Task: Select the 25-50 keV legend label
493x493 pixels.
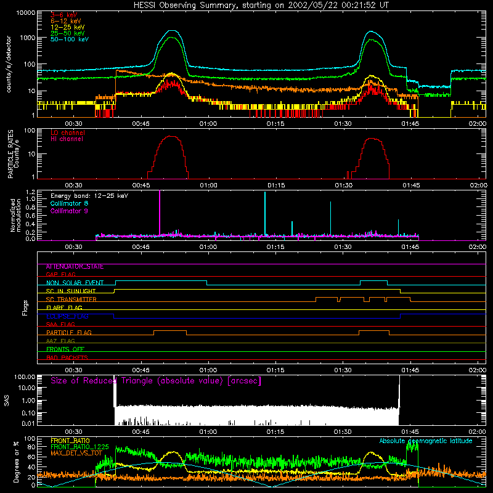Action: coord(68,33)
